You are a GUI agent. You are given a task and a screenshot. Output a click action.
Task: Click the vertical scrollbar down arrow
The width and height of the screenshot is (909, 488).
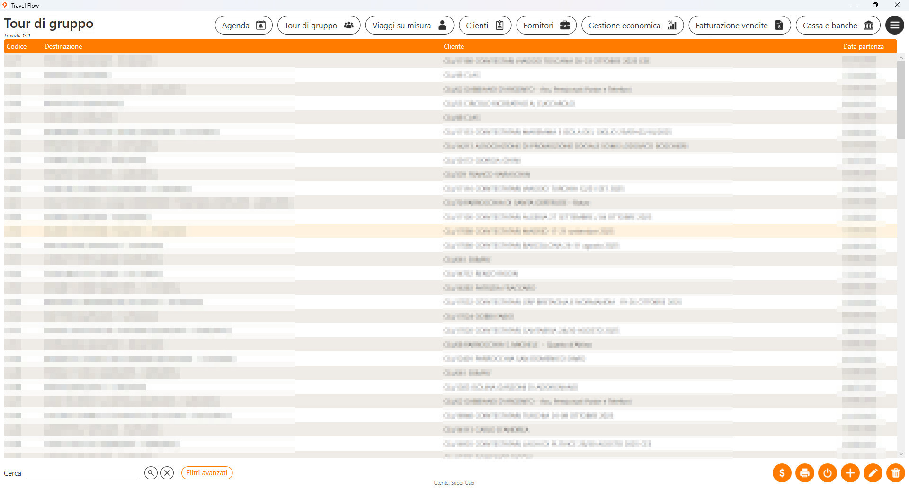point(901,454)
